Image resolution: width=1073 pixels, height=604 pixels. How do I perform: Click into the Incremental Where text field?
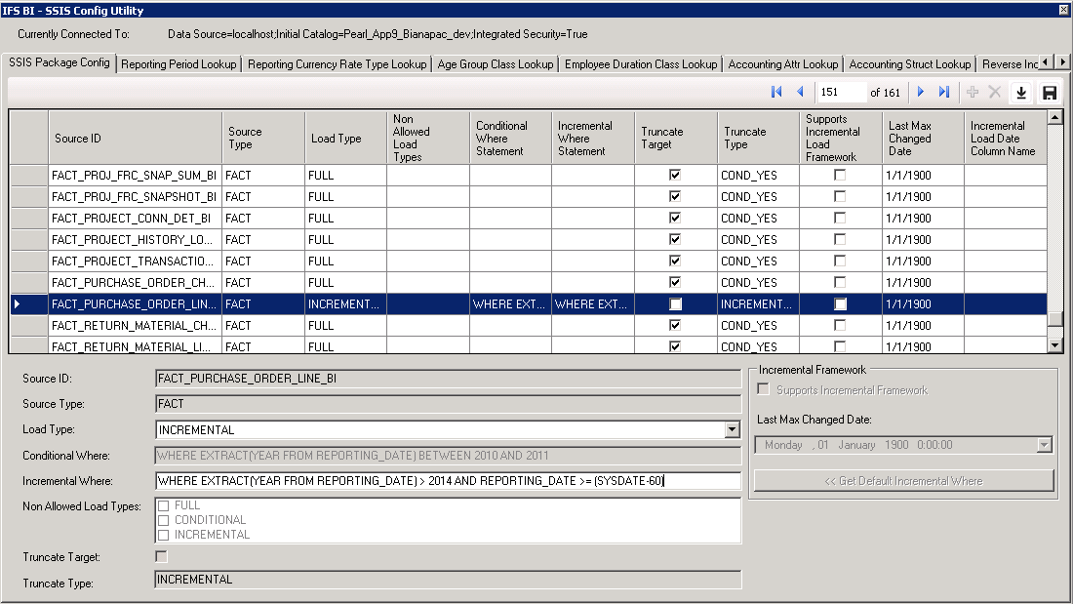pos(448,481)
